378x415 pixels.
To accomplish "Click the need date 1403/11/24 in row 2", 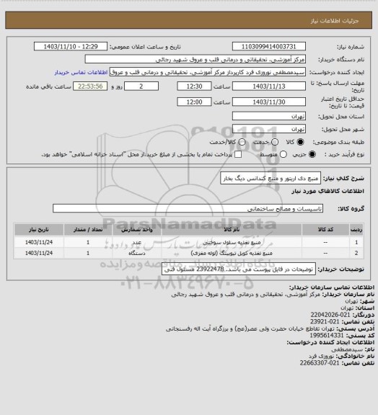I will [39, 253].
